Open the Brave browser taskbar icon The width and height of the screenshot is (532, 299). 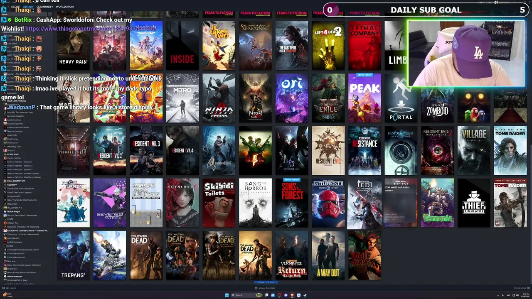click(292, 295)
